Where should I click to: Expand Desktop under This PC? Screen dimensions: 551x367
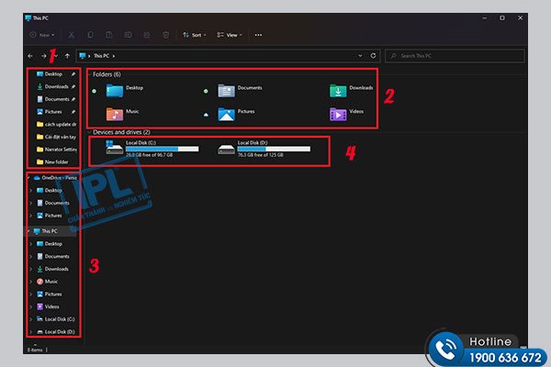pyautogui.click(x=31, y=244)
